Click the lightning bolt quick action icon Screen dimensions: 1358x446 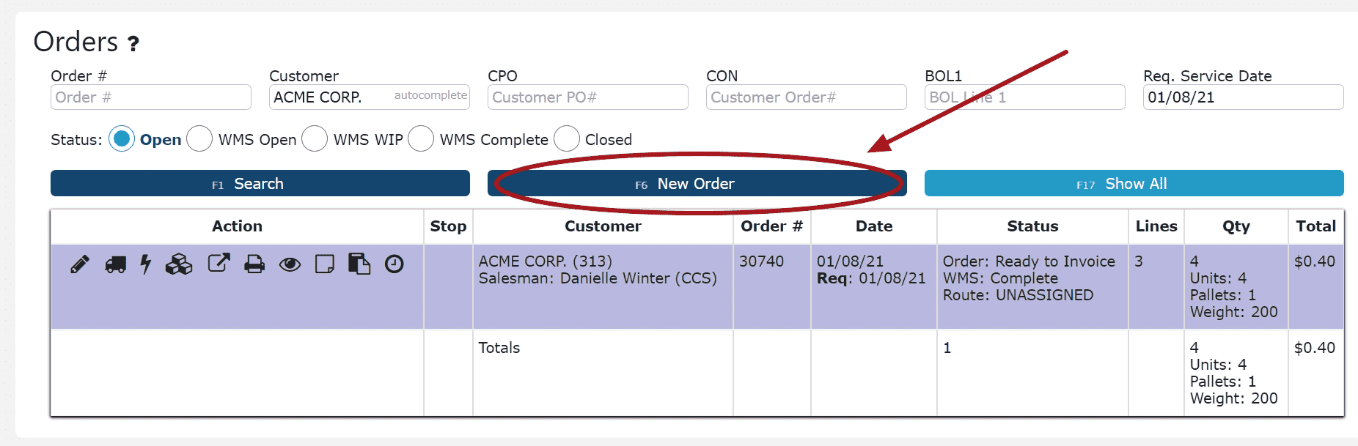(146, 264)
